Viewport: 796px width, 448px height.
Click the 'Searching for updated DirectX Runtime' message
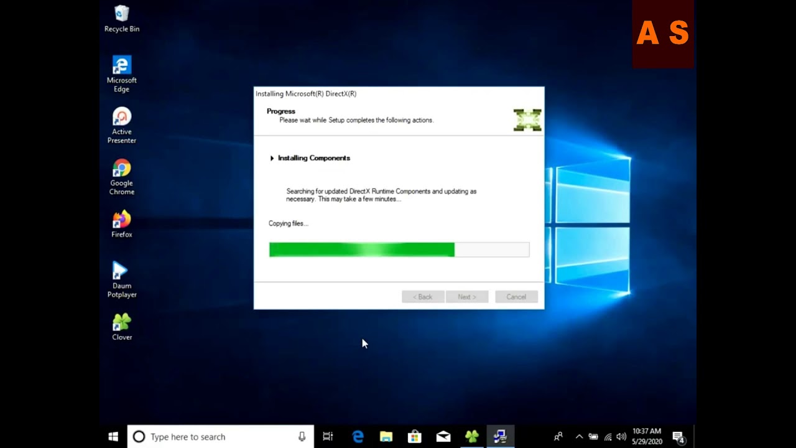pos(381,195)
